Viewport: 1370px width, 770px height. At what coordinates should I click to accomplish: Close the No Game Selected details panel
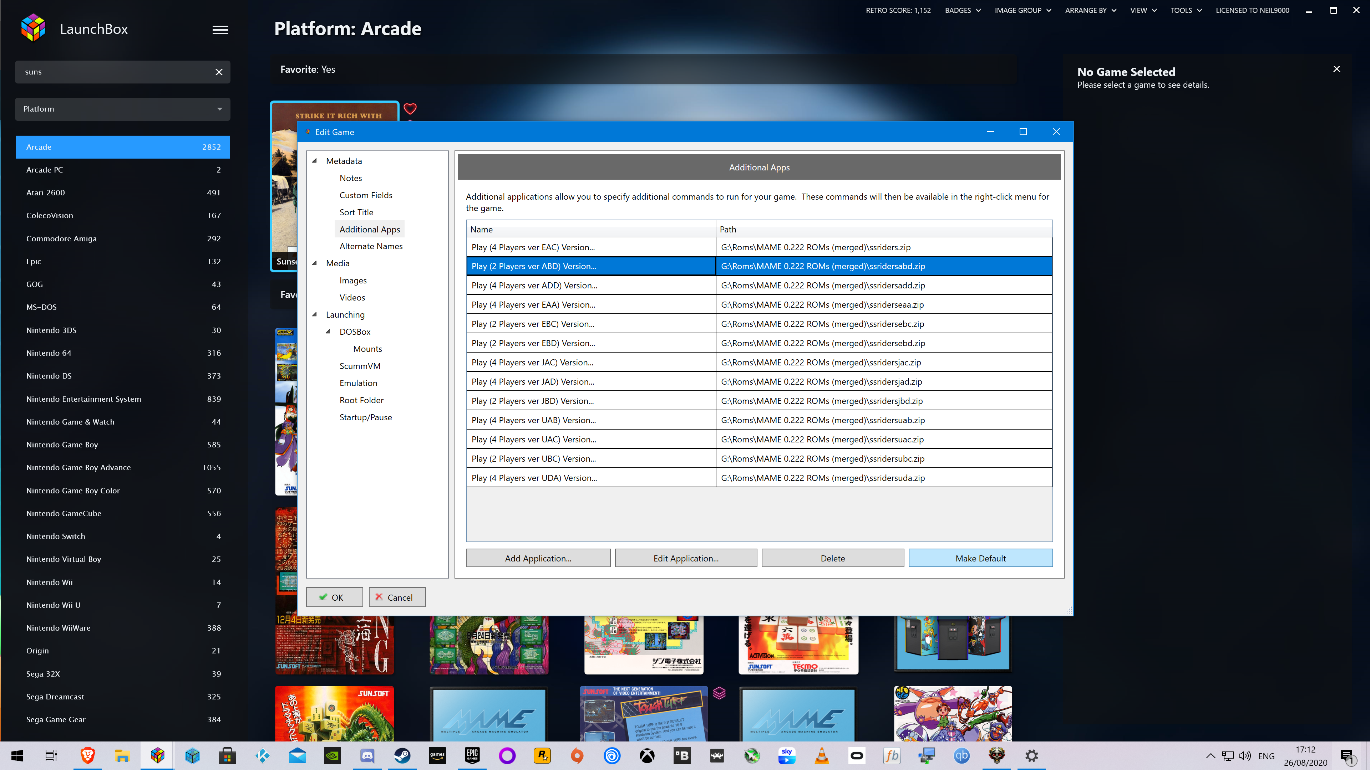1336,69
